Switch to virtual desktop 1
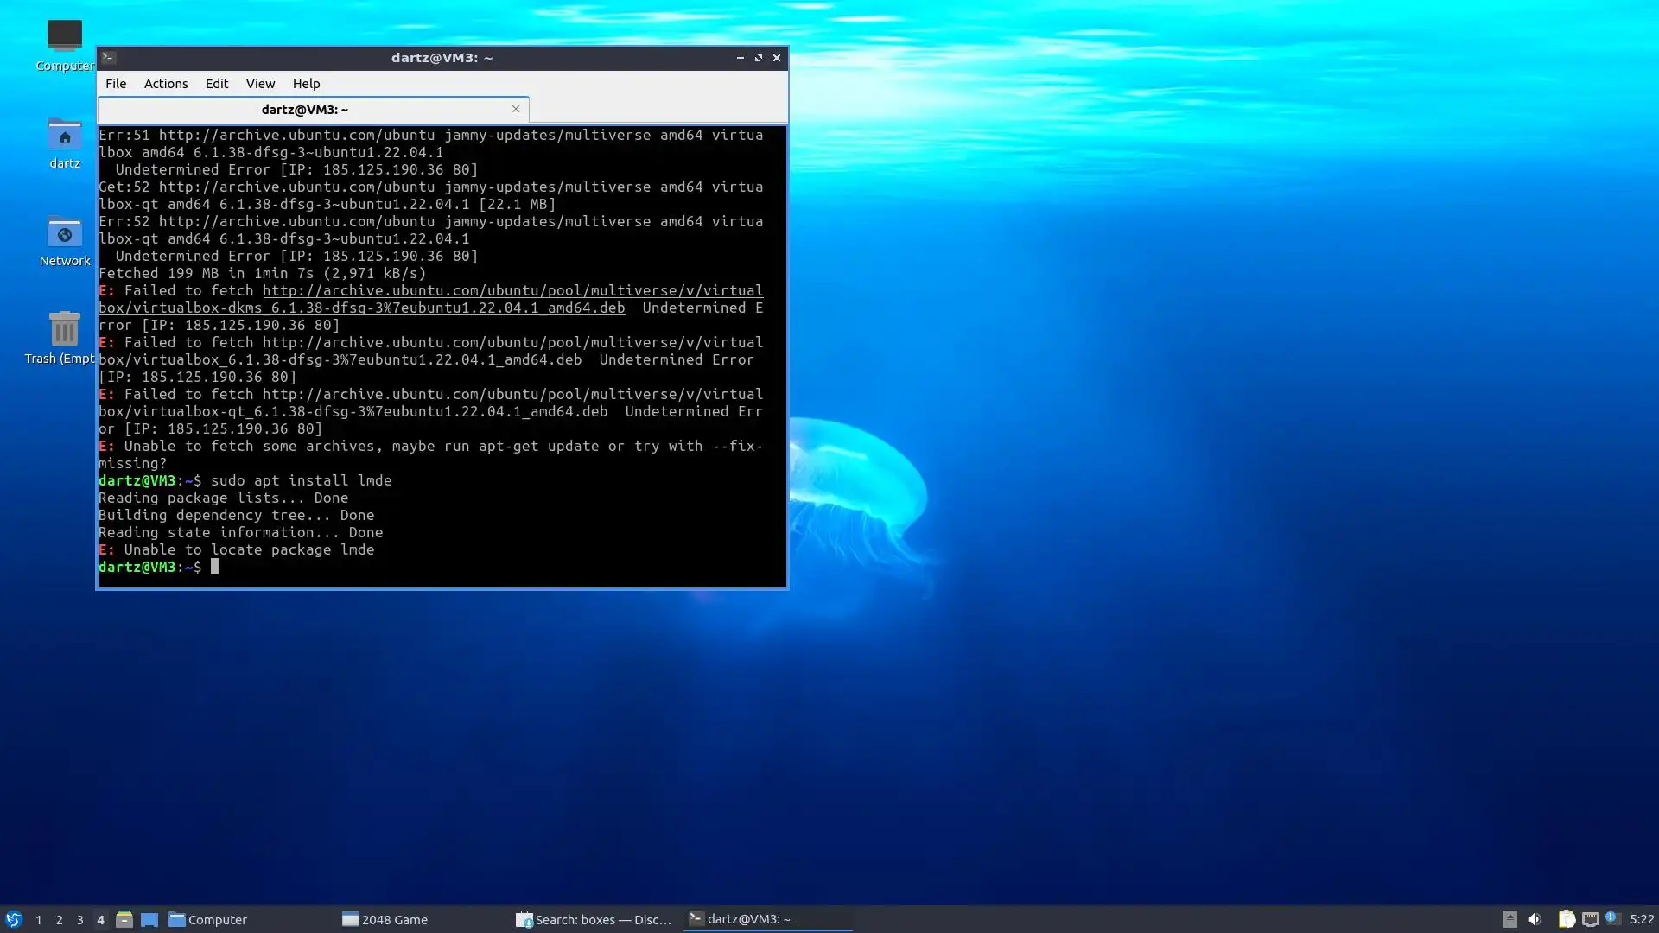Image resolution: width=1659 pixels, height=933 pixels. point(38,920)
